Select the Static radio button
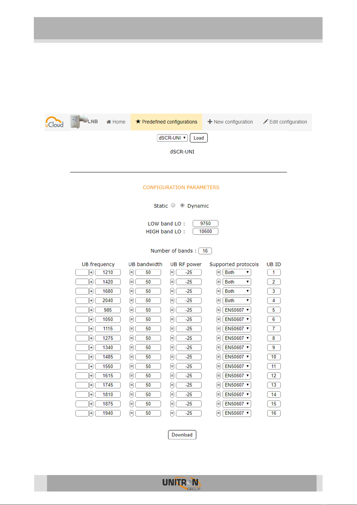 (173, 205)
